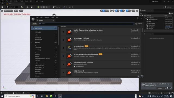Enable Adjust Analytics Provider plugin checkbox
Viewport: 174px width, 98px height.
point(63,64)
